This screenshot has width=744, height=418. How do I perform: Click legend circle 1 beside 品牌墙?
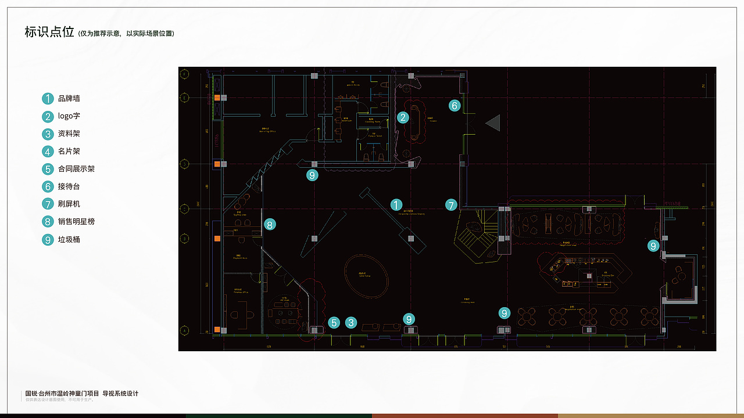(48, 99)
